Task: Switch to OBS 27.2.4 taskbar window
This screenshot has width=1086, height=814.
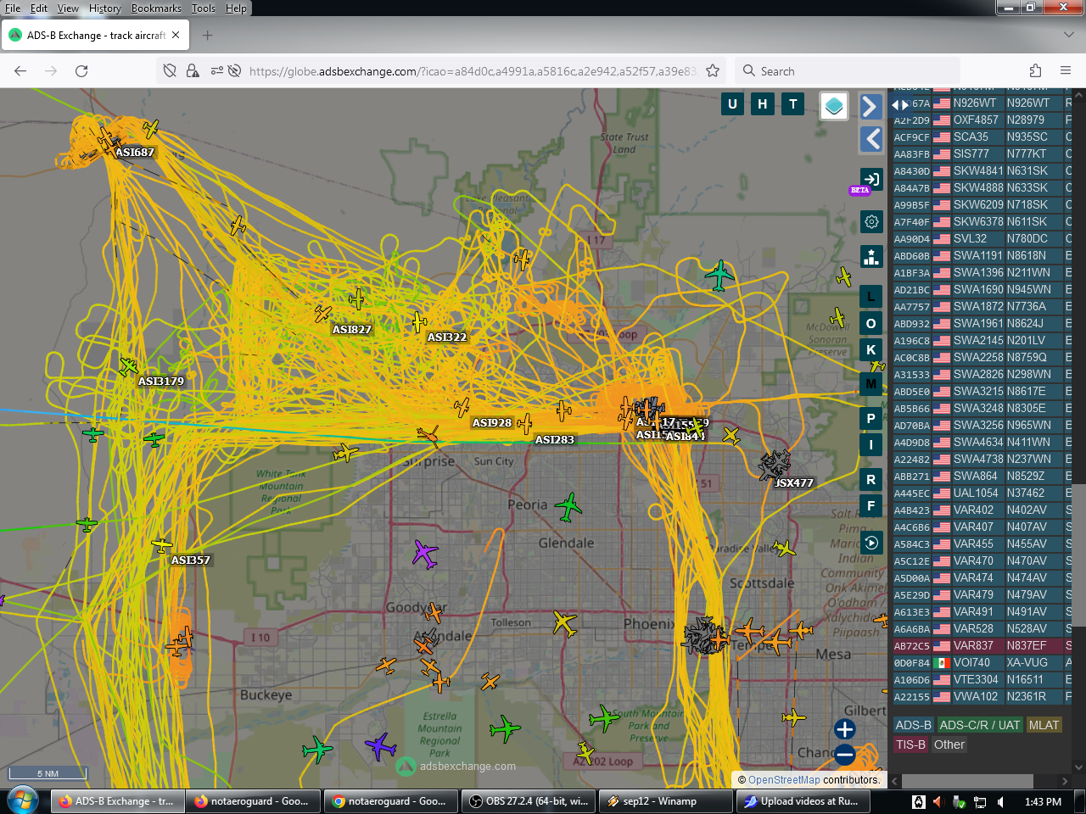Action: pyautogui.click(x=529, y=801)
